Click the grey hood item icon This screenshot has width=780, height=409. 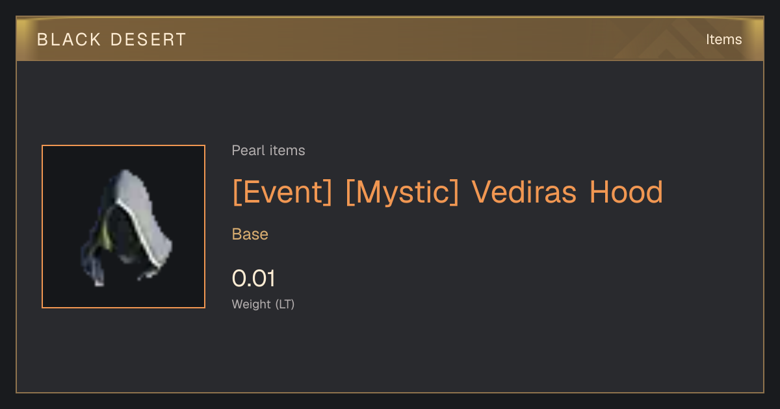tap(127, 227)
